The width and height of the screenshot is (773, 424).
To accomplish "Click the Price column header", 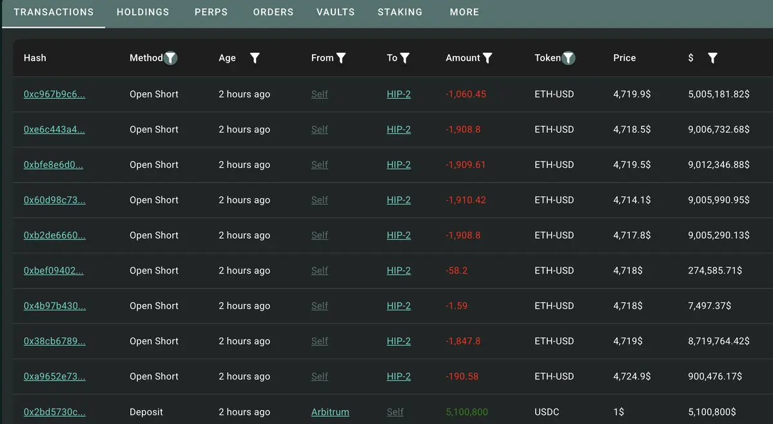I will click(624, 57).
